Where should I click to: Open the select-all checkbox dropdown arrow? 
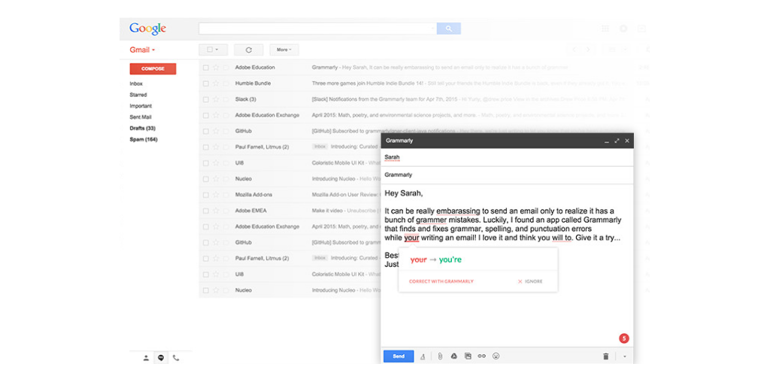(217, 50)
